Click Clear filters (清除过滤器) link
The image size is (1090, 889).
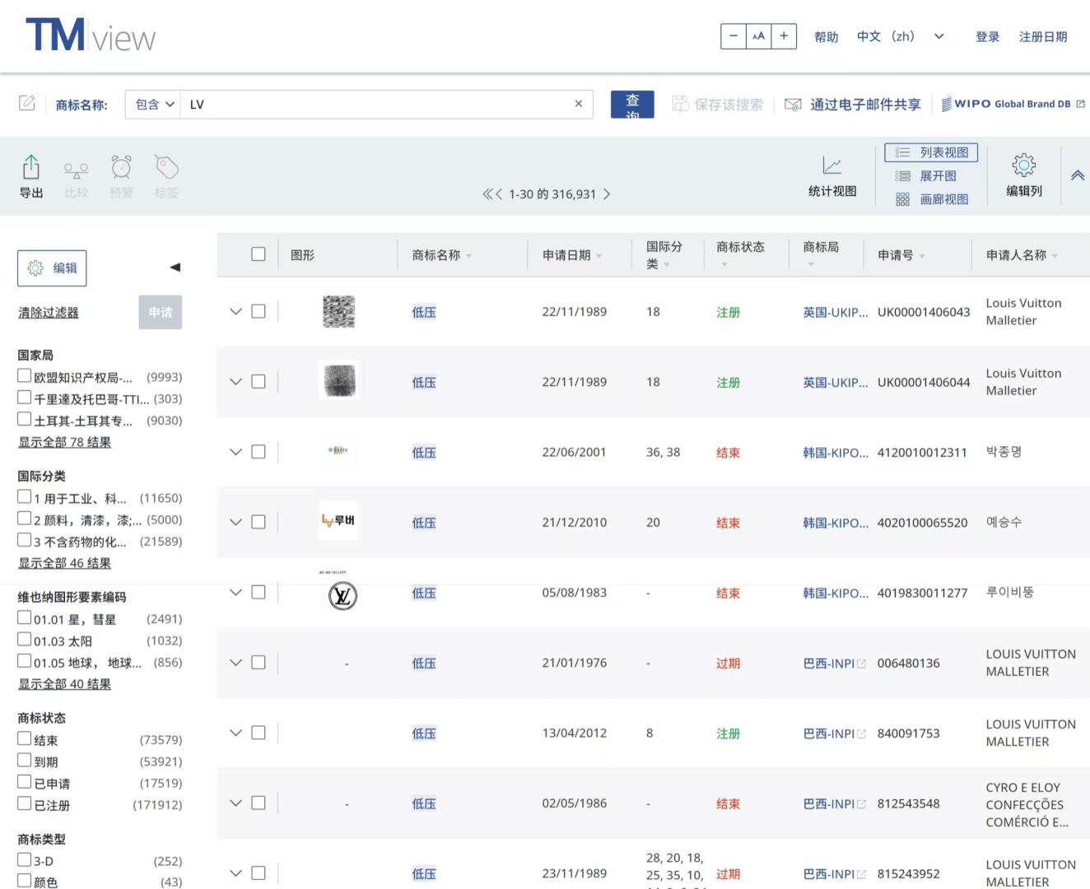(x=49, y=313)
